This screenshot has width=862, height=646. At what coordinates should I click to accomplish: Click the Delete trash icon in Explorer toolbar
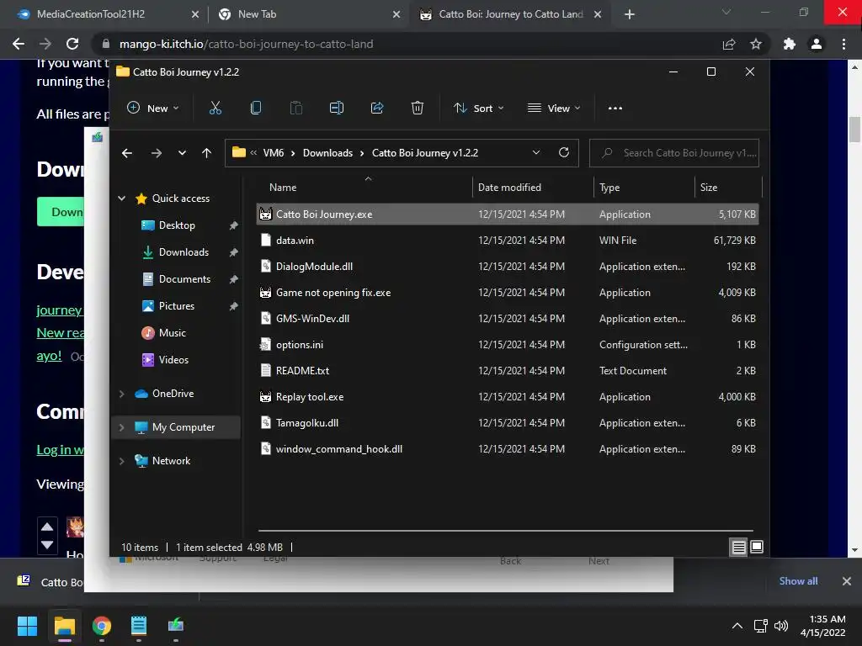pos(418,109)
